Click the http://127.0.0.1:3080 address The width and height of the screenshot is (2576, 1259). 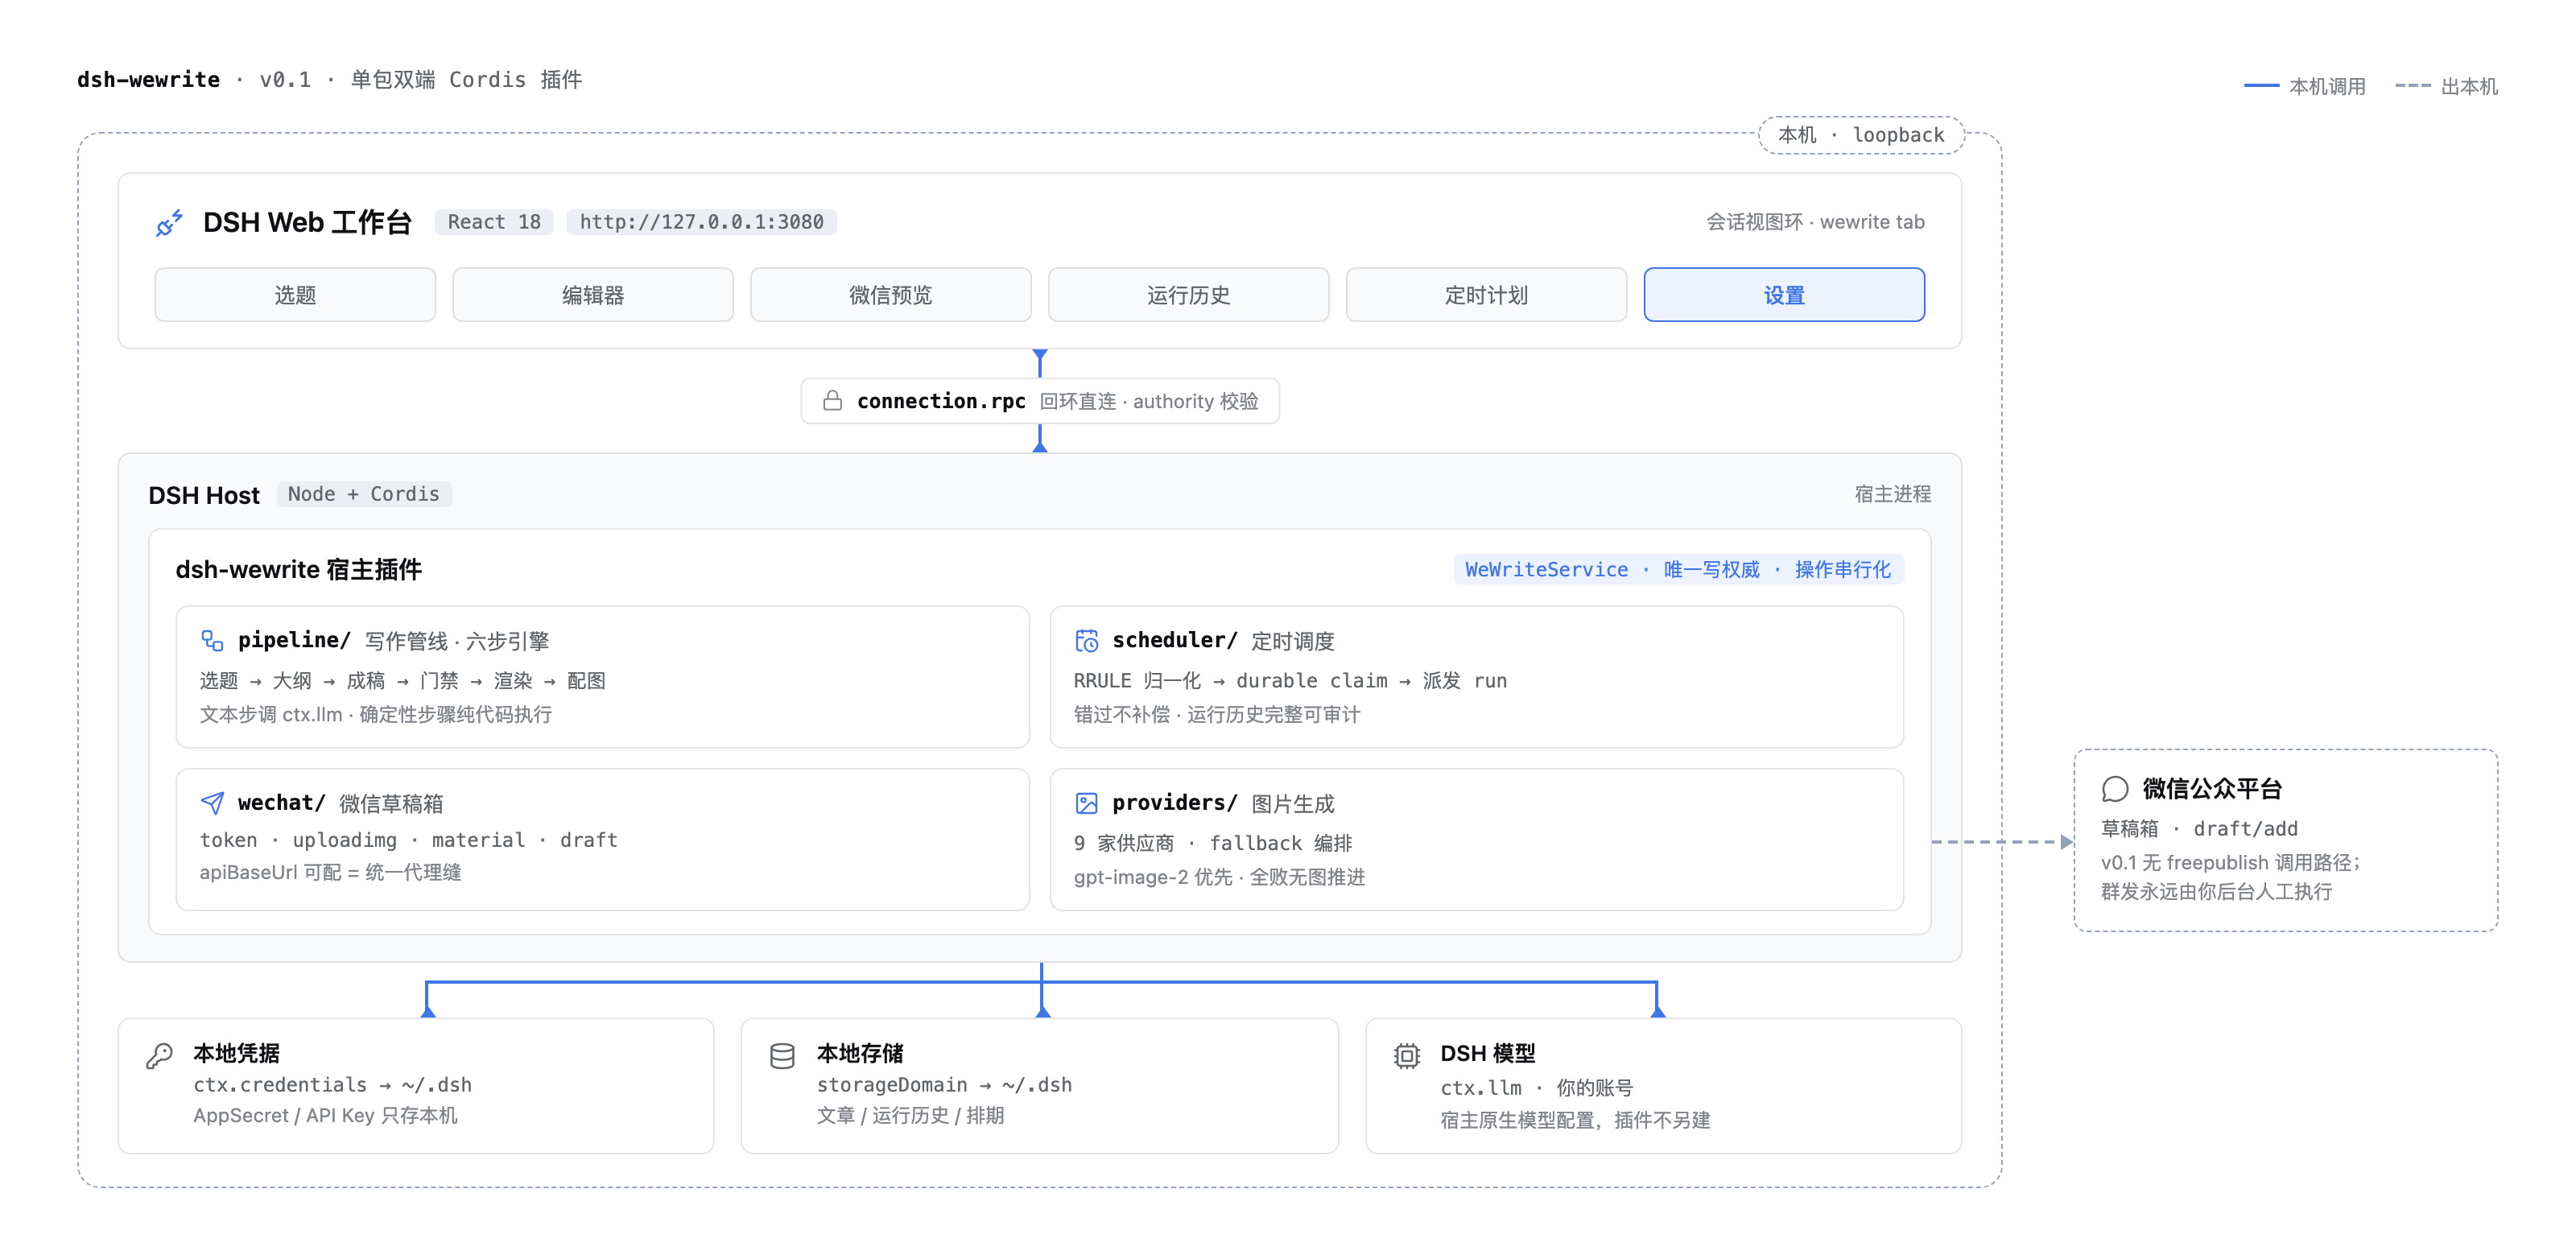pyautogui.click(x=702, y=222)
